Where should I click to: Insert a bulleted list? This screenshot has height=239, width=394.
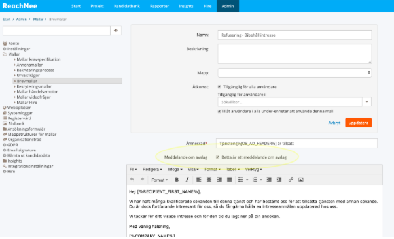(240, 180)
